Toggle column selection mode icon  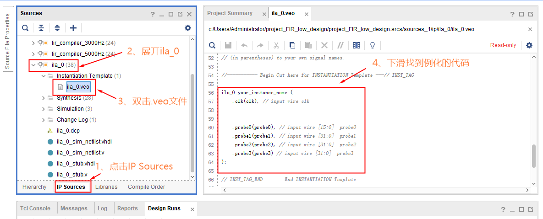point(357,45)
